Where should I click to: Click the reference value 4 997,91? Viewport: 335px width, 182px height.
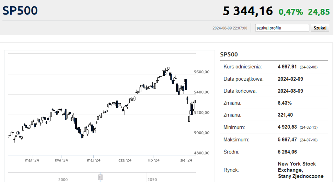(x=287, y=67)
